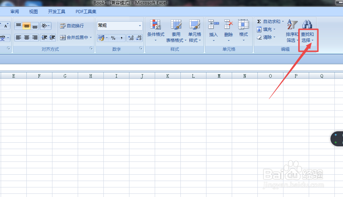Select column K header
The width and height of the screenshot is (343, 197).
click(168, 76)
